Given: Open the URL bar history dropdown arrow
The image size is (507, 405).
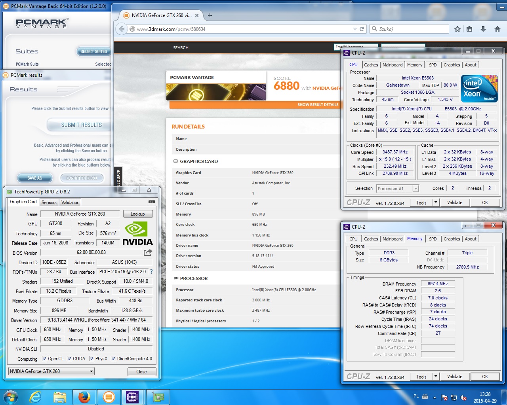Looking at the screenshot, I should click(355, 29).
